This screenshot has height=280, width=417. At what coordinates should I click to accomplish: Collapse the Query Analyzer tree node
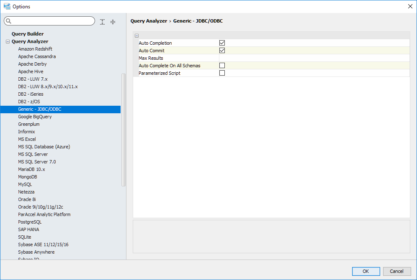point(8,42)
